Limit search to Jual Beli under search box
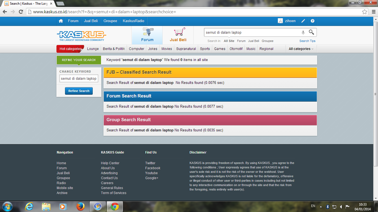 [254, 41]
